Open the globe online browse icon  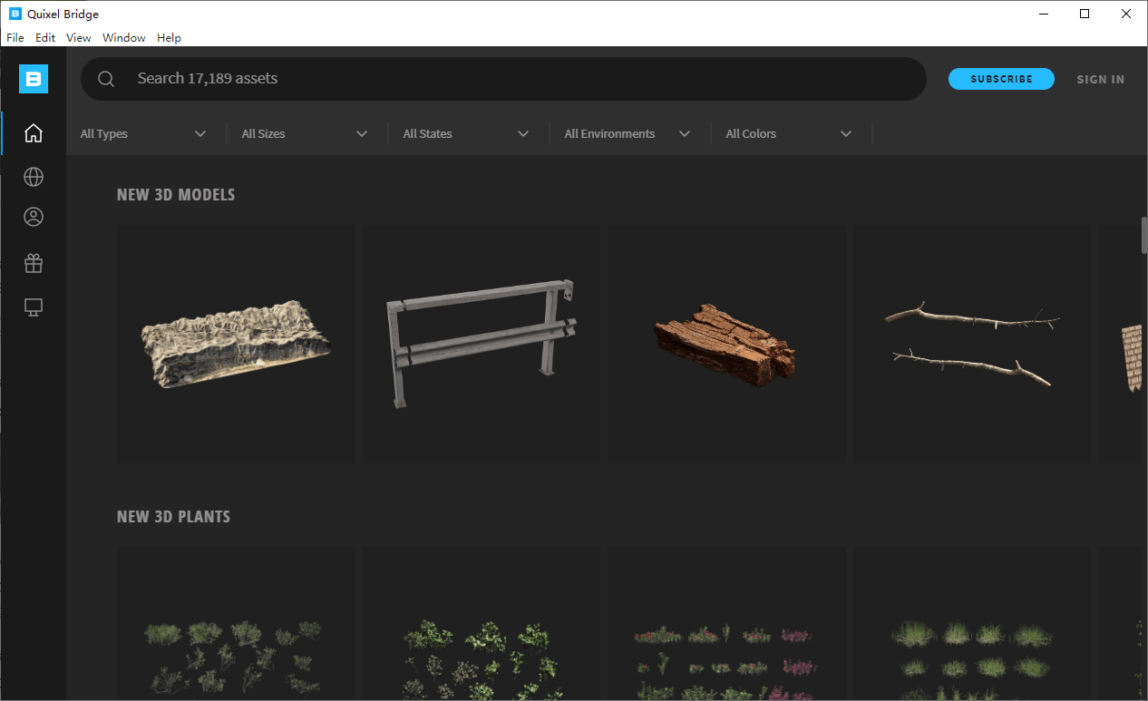point(34,177)
